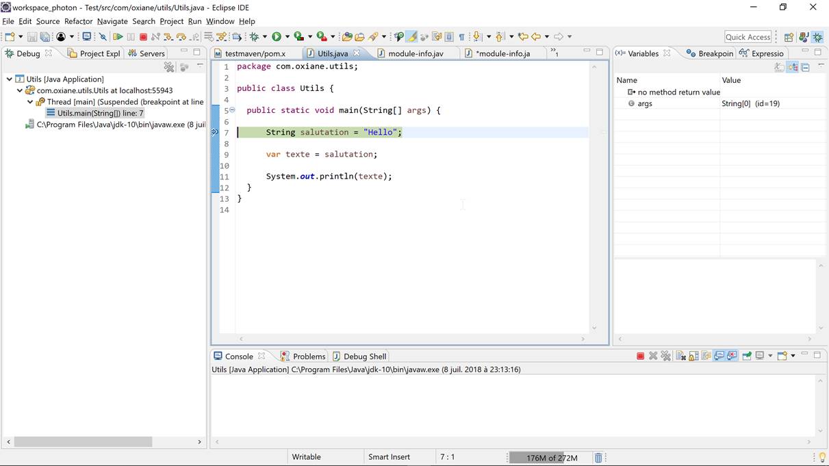Toggle Scroll Lock in the Console toolbar
This screenshot has height=466, width=829.
[693, 356]
